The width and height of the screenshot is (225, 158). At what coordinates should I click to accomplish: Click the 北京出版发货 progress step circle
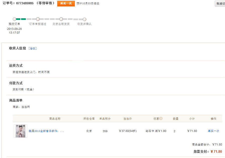point(61,19)
